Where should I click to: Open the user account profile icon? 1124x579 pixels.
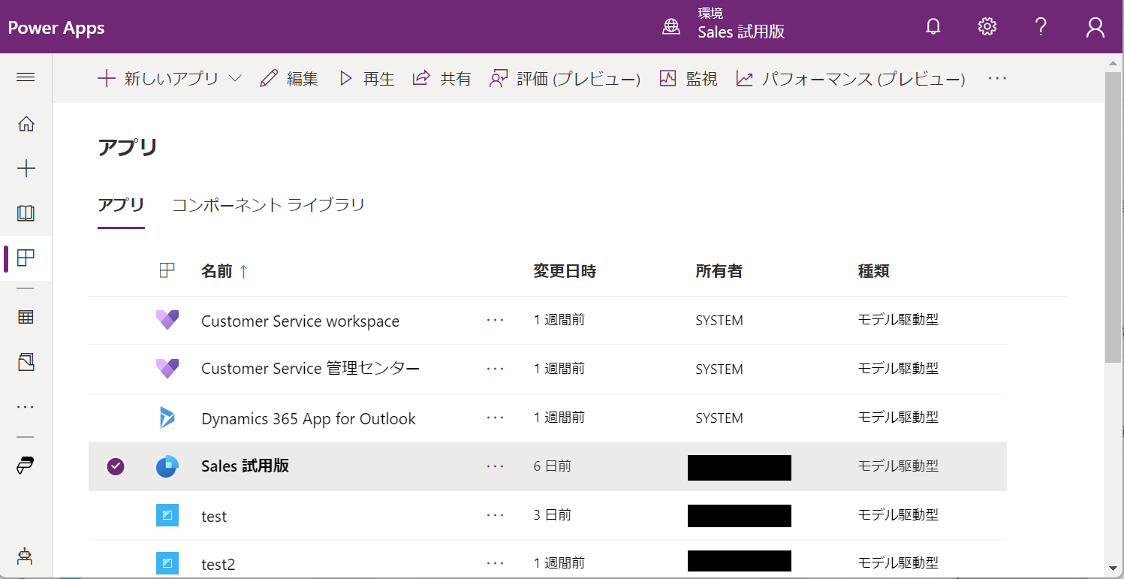click(x=1095, y=27)
